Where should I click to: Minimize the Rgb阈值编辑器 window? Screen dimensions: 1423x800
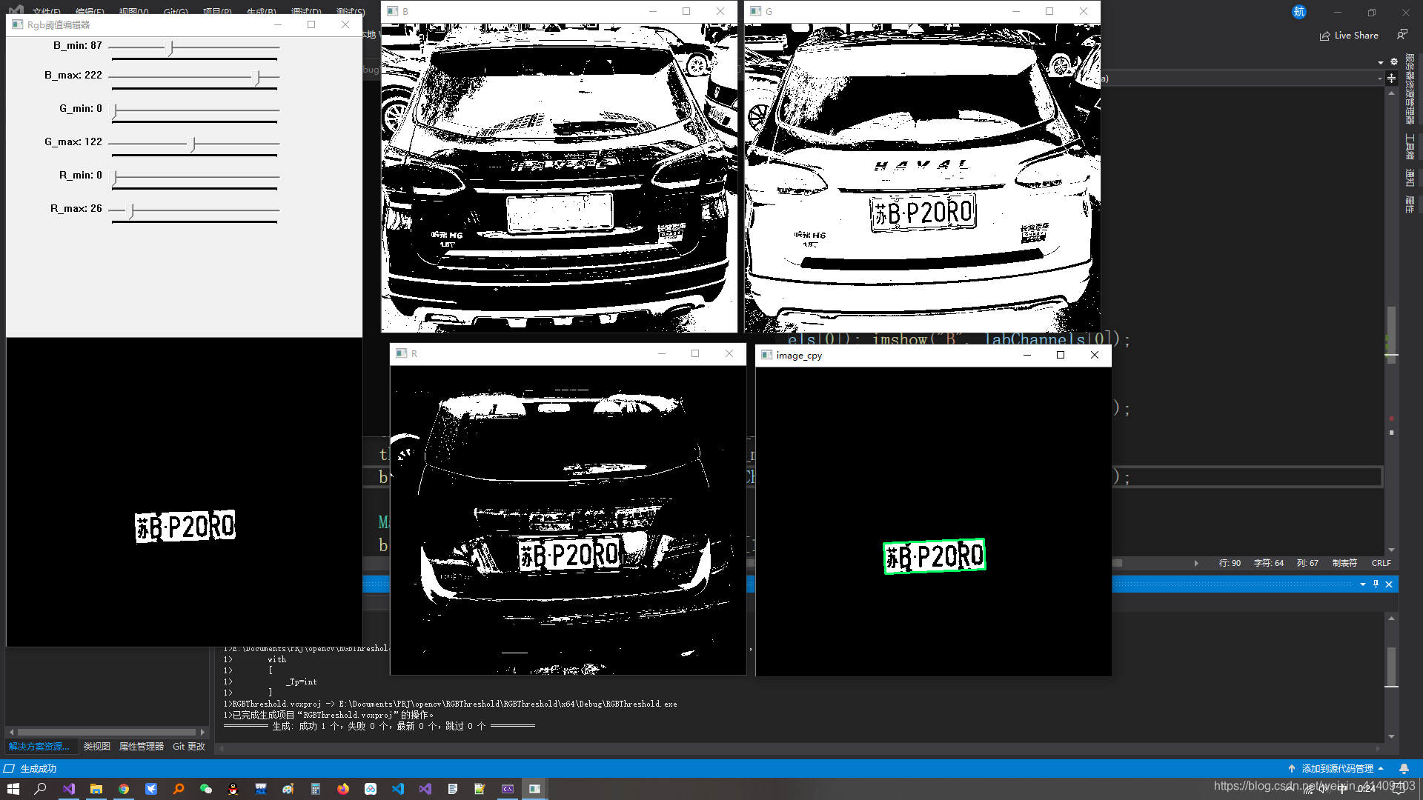point(278,24)
